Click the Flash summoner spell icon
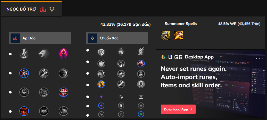The image size is (267, 120). pyautogui.click(x=179, y=35)
